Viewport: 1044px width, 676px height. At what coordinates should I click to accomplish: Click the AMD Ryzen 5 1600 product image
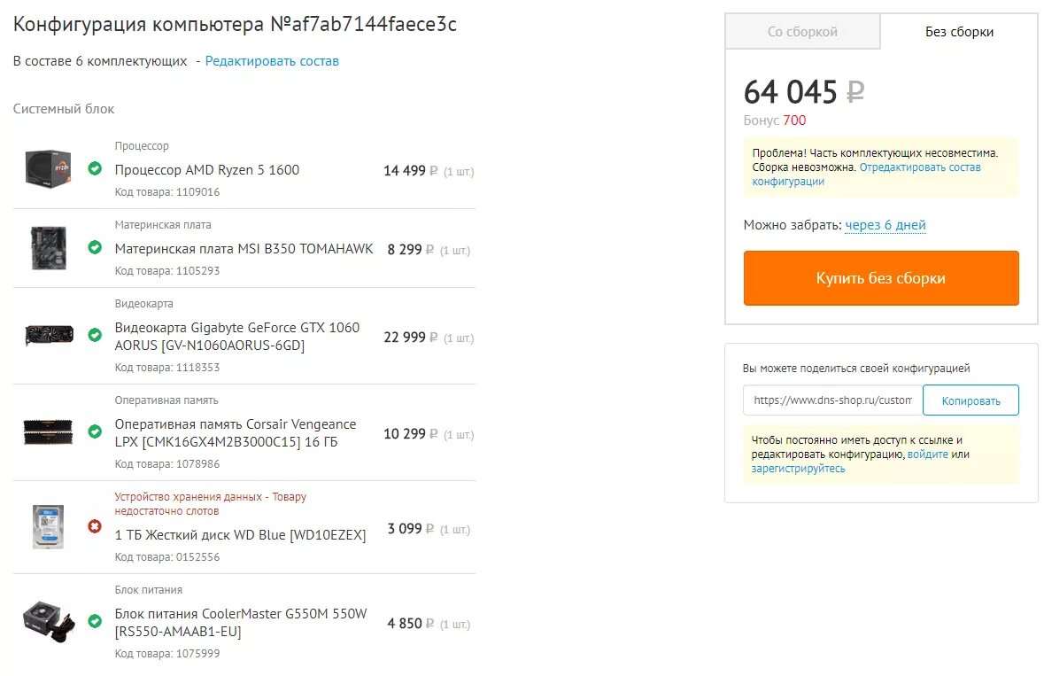(x=48, y=168)
